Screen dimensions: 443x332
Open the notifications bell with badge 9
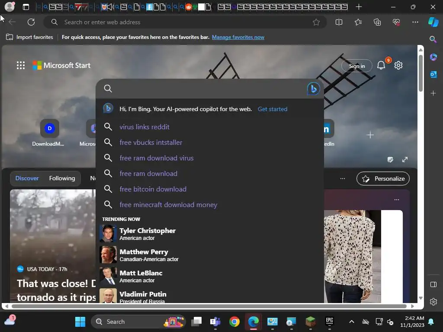point(381,66)
